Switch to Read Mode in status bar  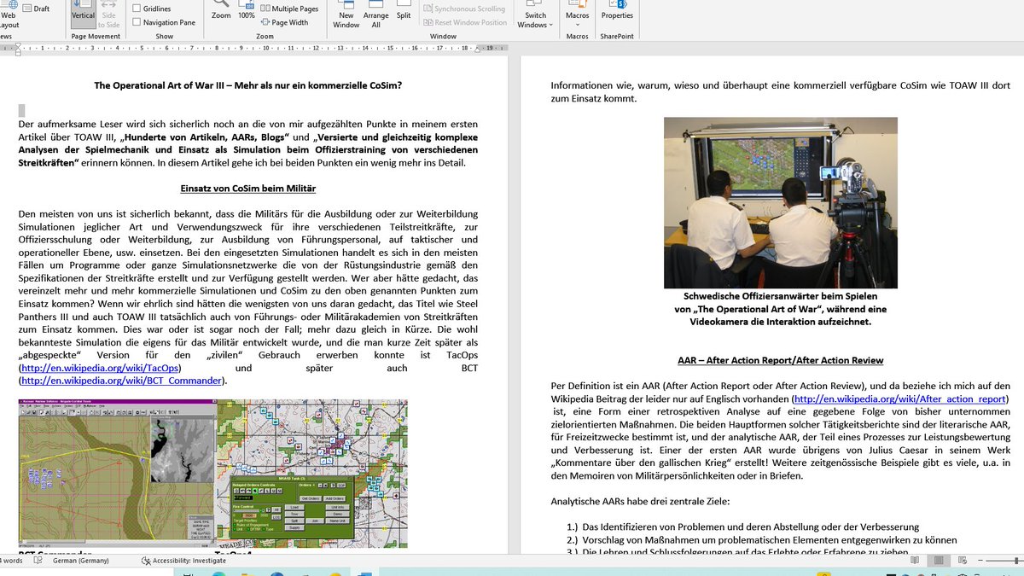pyautogui.click(x=915, y=561)
